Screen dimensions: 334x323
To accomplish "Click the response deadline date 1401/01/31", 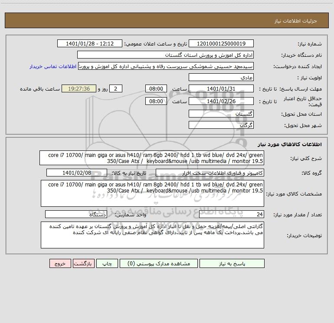I will (x=221, y=88).
